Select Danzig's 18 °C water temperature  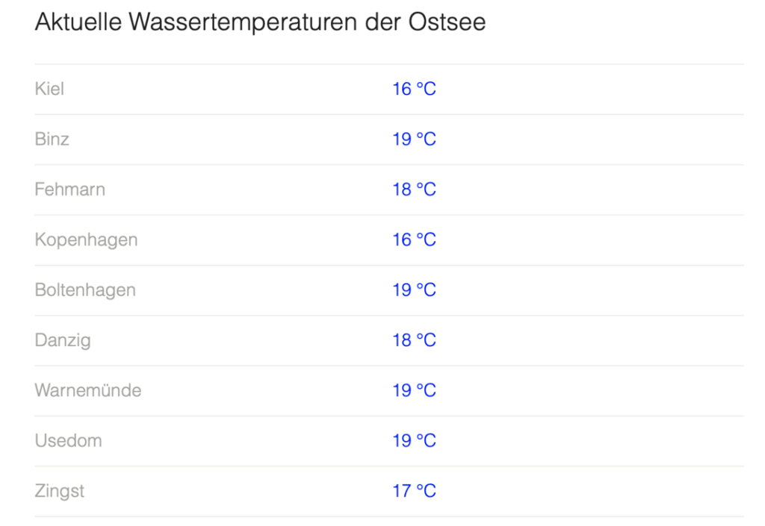(414, 340)
